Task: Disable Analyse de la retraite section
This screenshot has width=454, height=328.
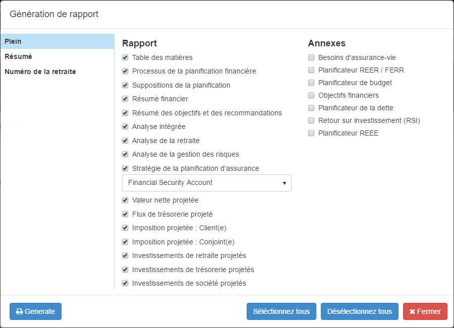Action: (125, 141)
